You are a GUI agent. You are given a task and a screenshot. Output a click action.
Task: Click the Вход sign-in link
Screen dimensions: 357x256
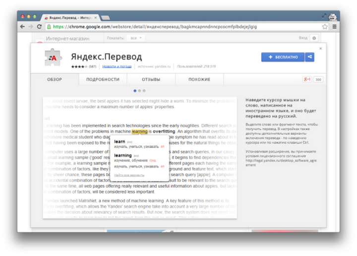(303, 38)
